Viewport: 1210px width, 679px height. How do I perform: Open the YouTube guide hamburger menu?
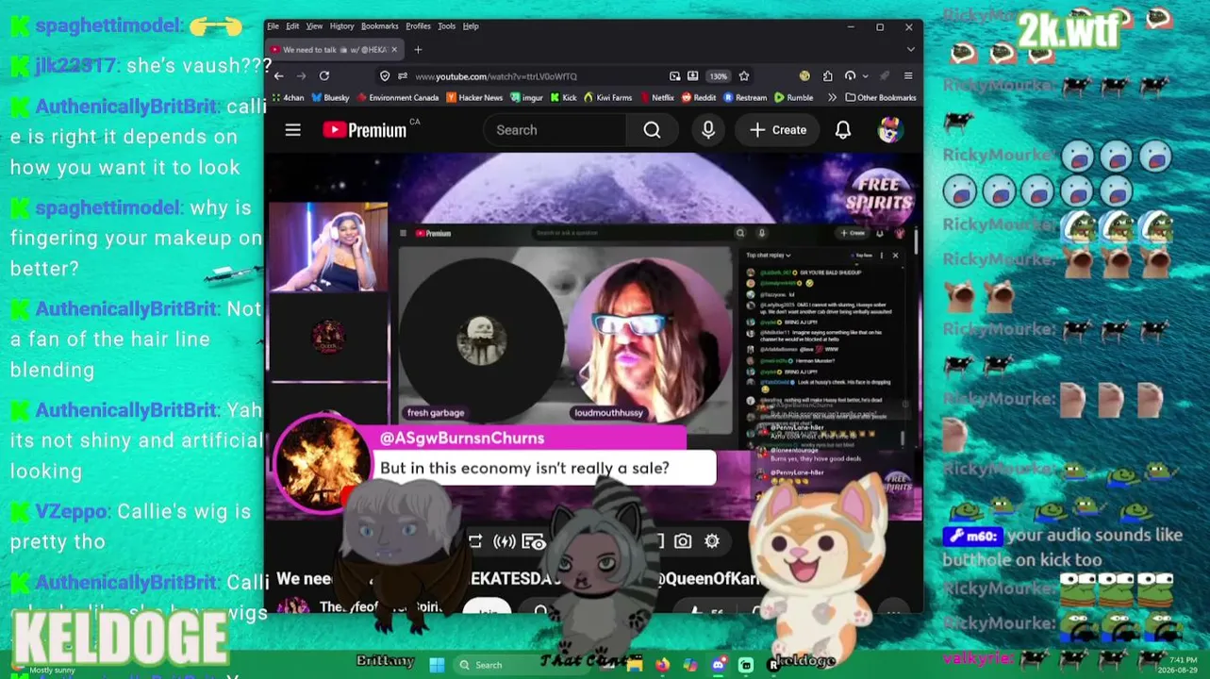(x=292, y=130)
